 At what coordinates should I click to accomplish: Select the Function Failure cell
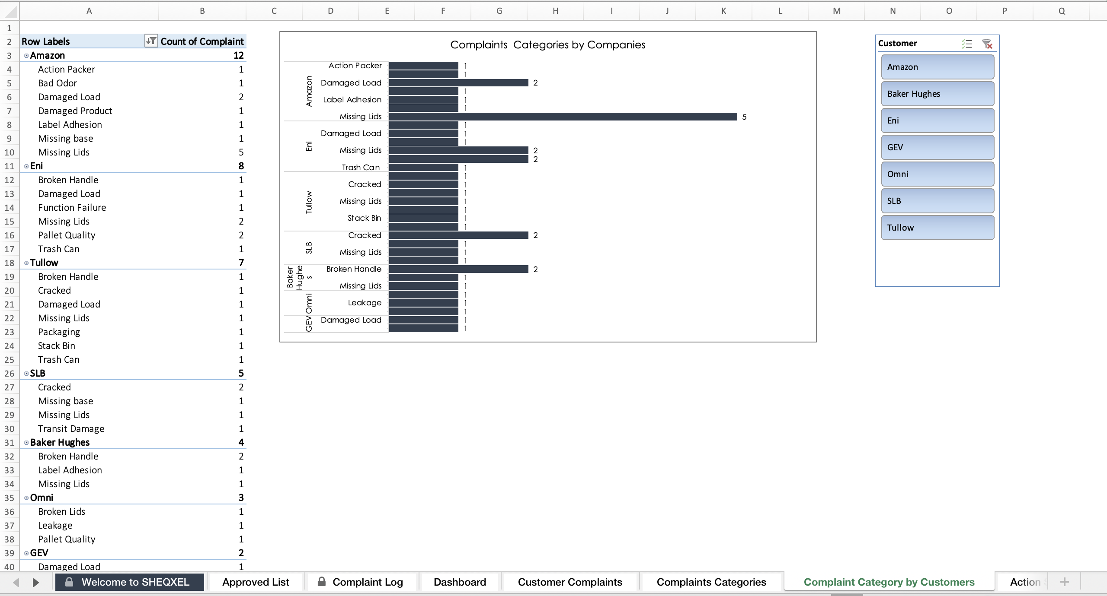point(89,207)
